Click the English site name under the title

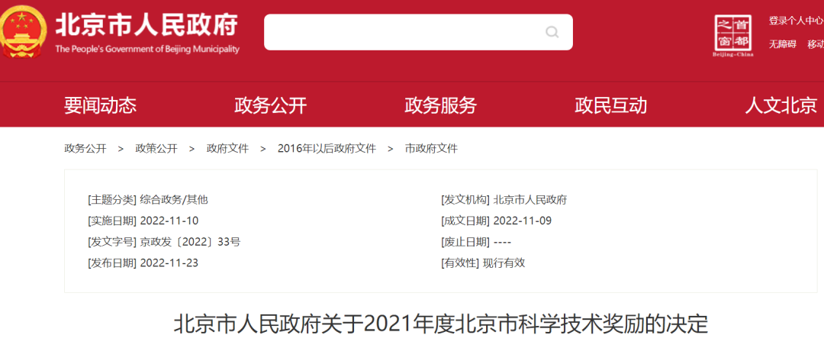point(146,49)
